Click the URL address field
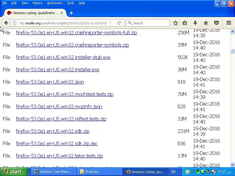235x176 pixels. [x=63, y=23]
